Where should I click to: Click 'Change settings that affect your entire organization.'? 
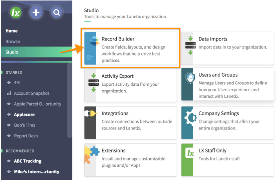coord(229,125)
